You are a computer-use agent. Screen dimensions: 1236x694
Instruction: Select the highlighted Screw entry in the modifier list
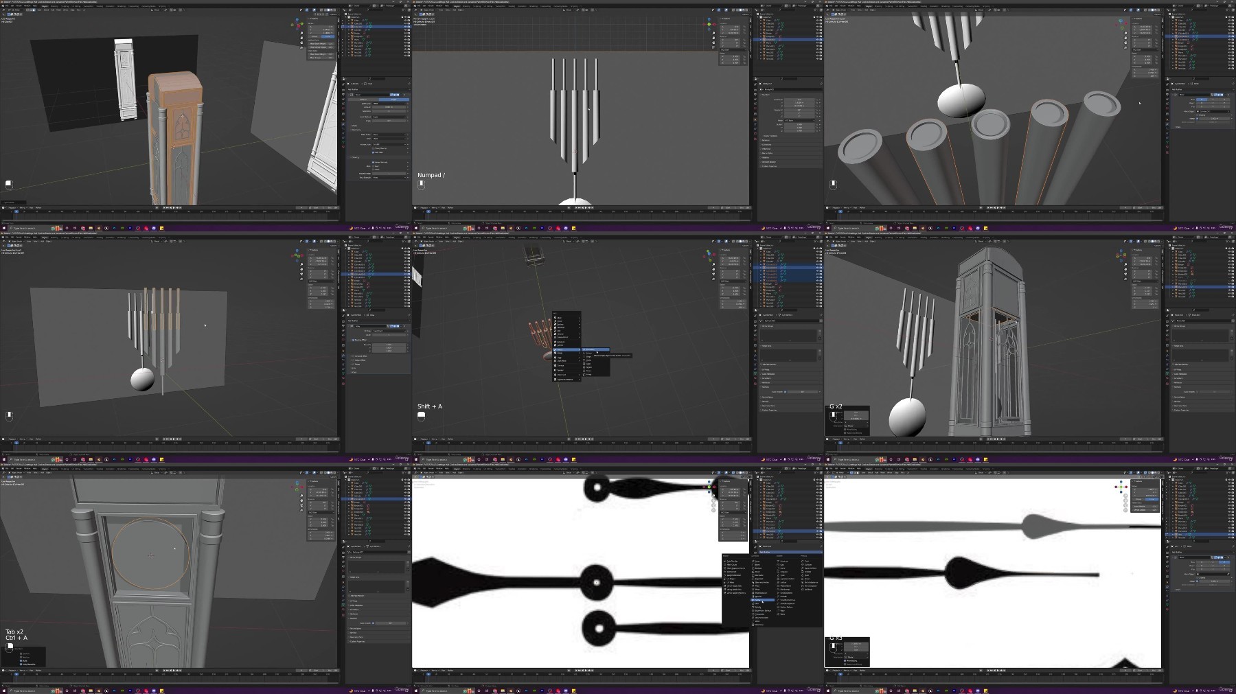[x=763, y=600]
